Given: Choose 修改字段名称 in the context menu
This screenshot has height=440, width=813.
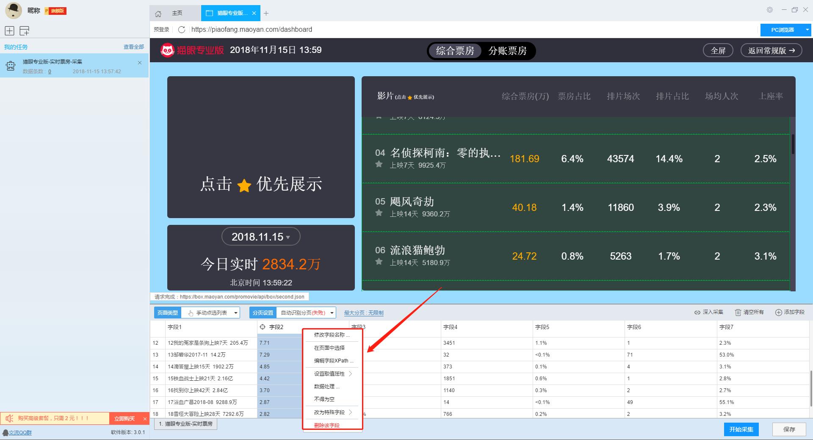Looking at the screenshot, I should (332, 335).
